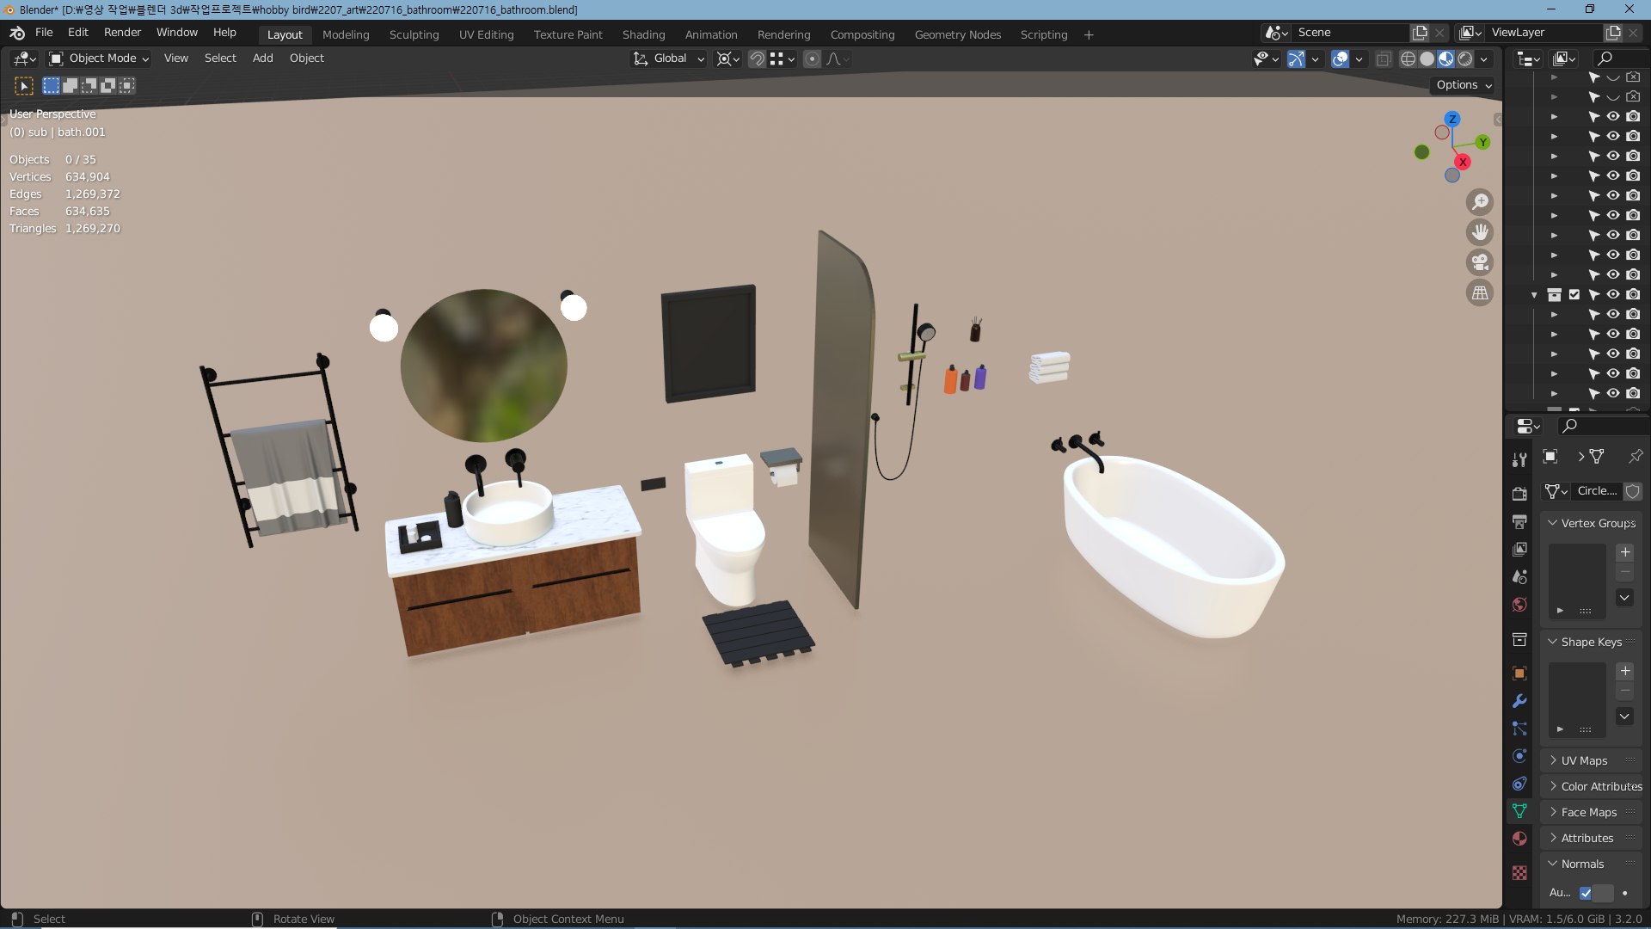Image resolution: width=1651 pixels, height=929 pixels.
Task: Open the Material properties tab
Action: 1519,839
